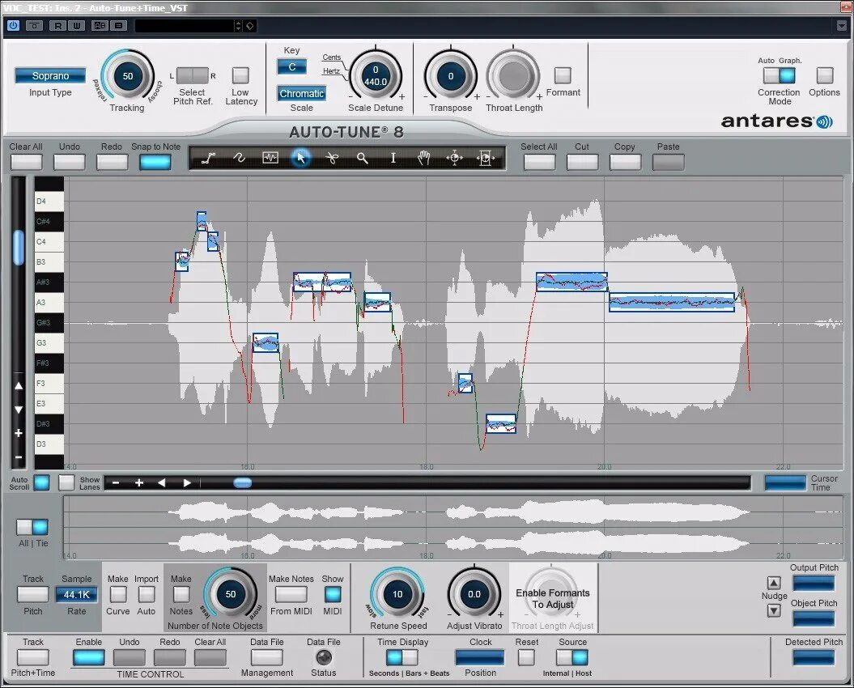The height and width of the screenshot is (688, 854).
Task: Toggle Time Control Enable
Action: [89, 657]
